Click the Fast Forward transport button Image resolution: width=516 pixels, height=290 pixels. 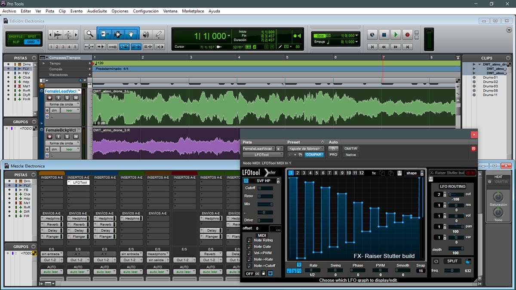point(396,46)
